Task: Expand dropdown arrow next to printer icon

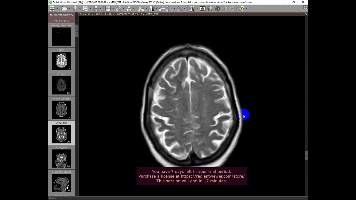Action: 101,9
